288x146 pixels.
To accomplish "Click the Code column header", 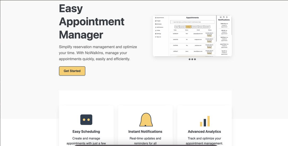I will pos(175,30).
